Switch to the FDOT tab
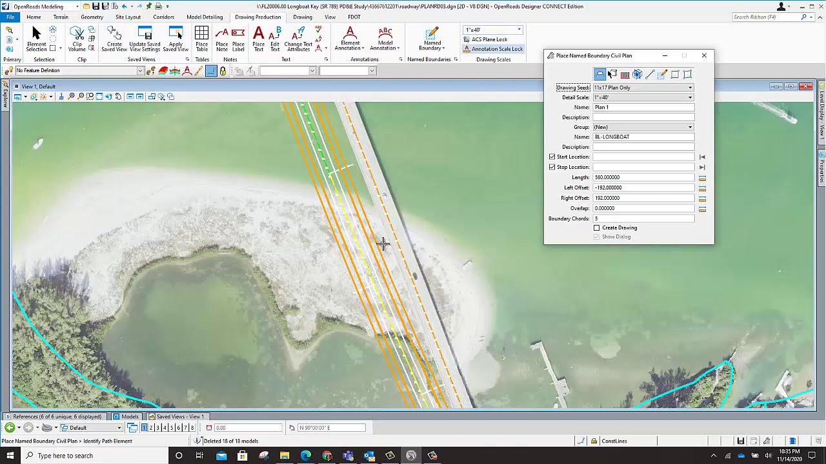The image size is (826, 464). point(354,17)
